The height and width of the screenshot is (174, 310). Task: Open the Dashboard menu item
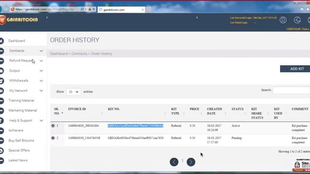[16, 41]
